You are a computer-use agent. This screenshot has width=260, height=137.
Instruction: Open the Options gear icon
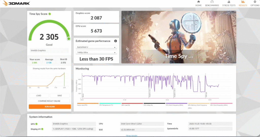pos(255,2)
